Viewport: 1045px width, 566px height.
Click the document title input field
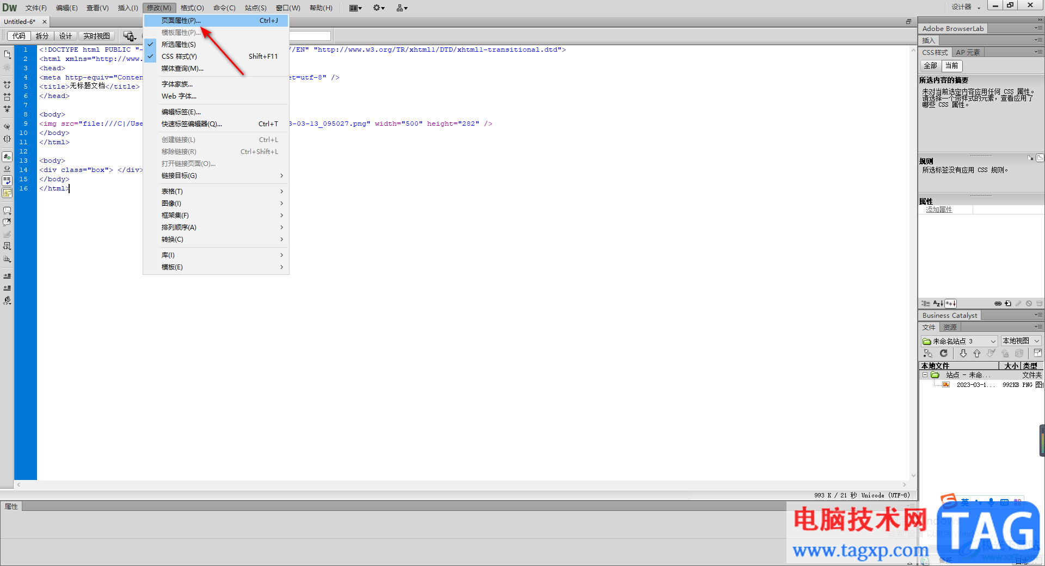tap(309, 36)
